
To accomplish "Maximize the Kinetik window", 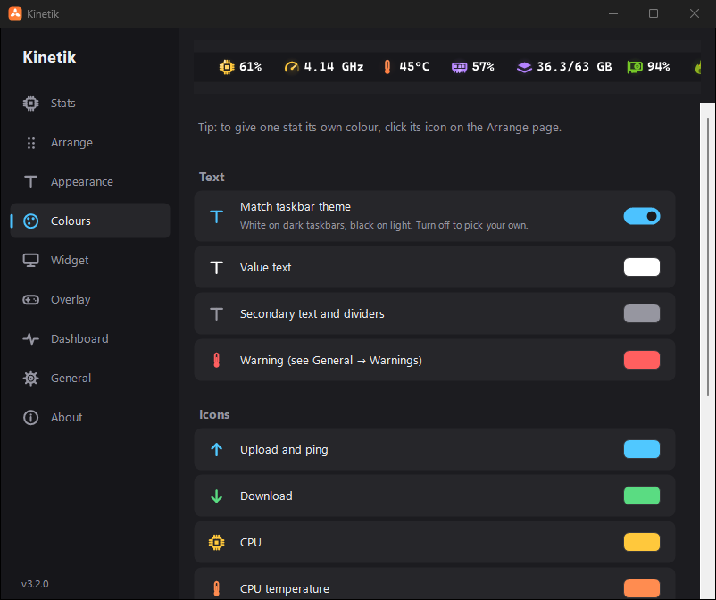I will pos(654,13).
